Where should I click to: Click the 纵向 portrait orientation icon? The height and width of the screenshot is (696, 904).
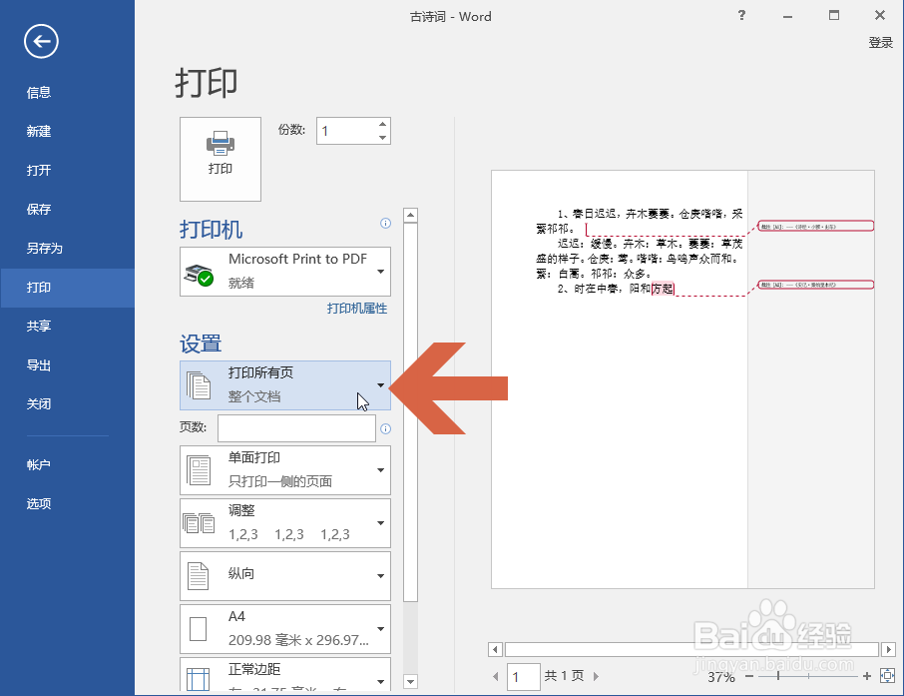coord(198,576)
